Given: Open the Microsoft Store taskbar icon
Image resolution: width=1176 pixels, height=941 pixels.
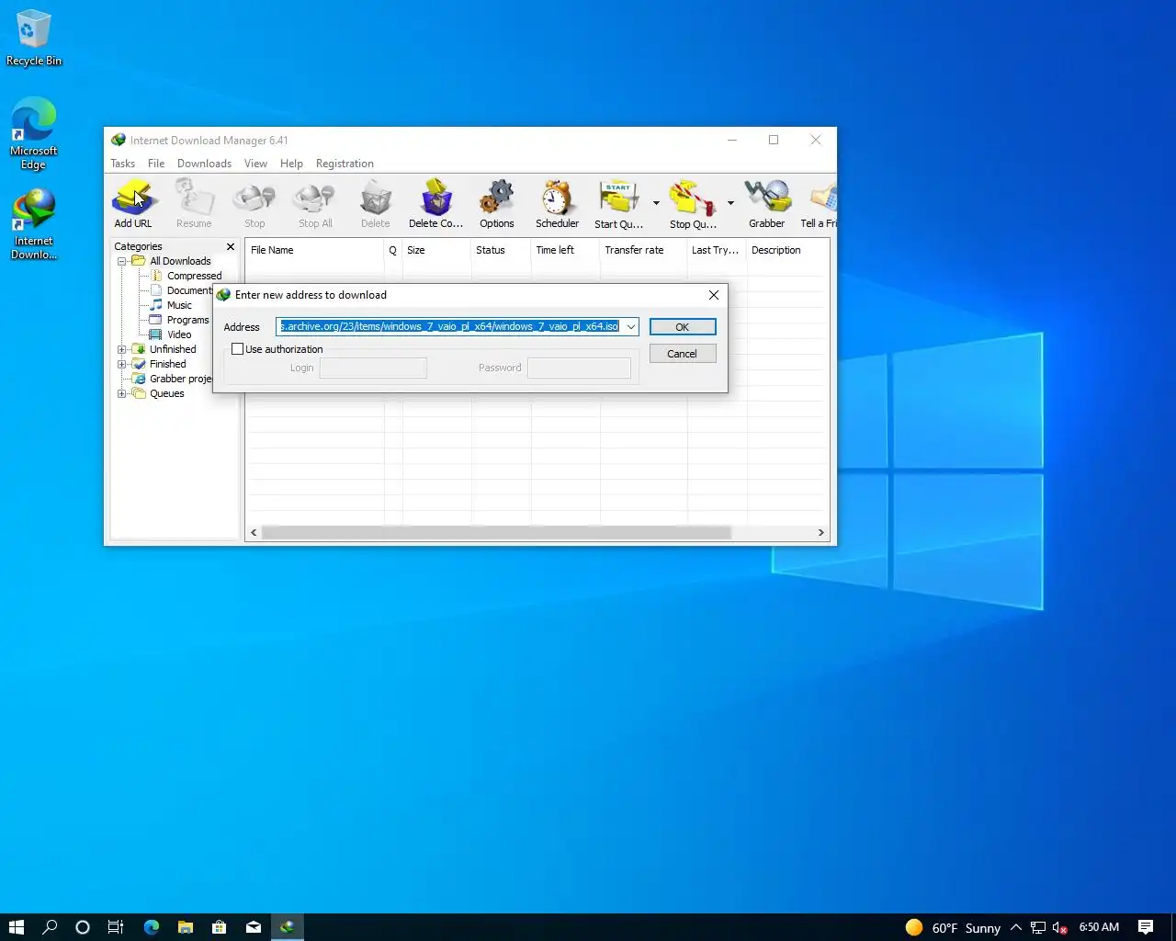Looking at the screenshot, I should coord(219,927).
